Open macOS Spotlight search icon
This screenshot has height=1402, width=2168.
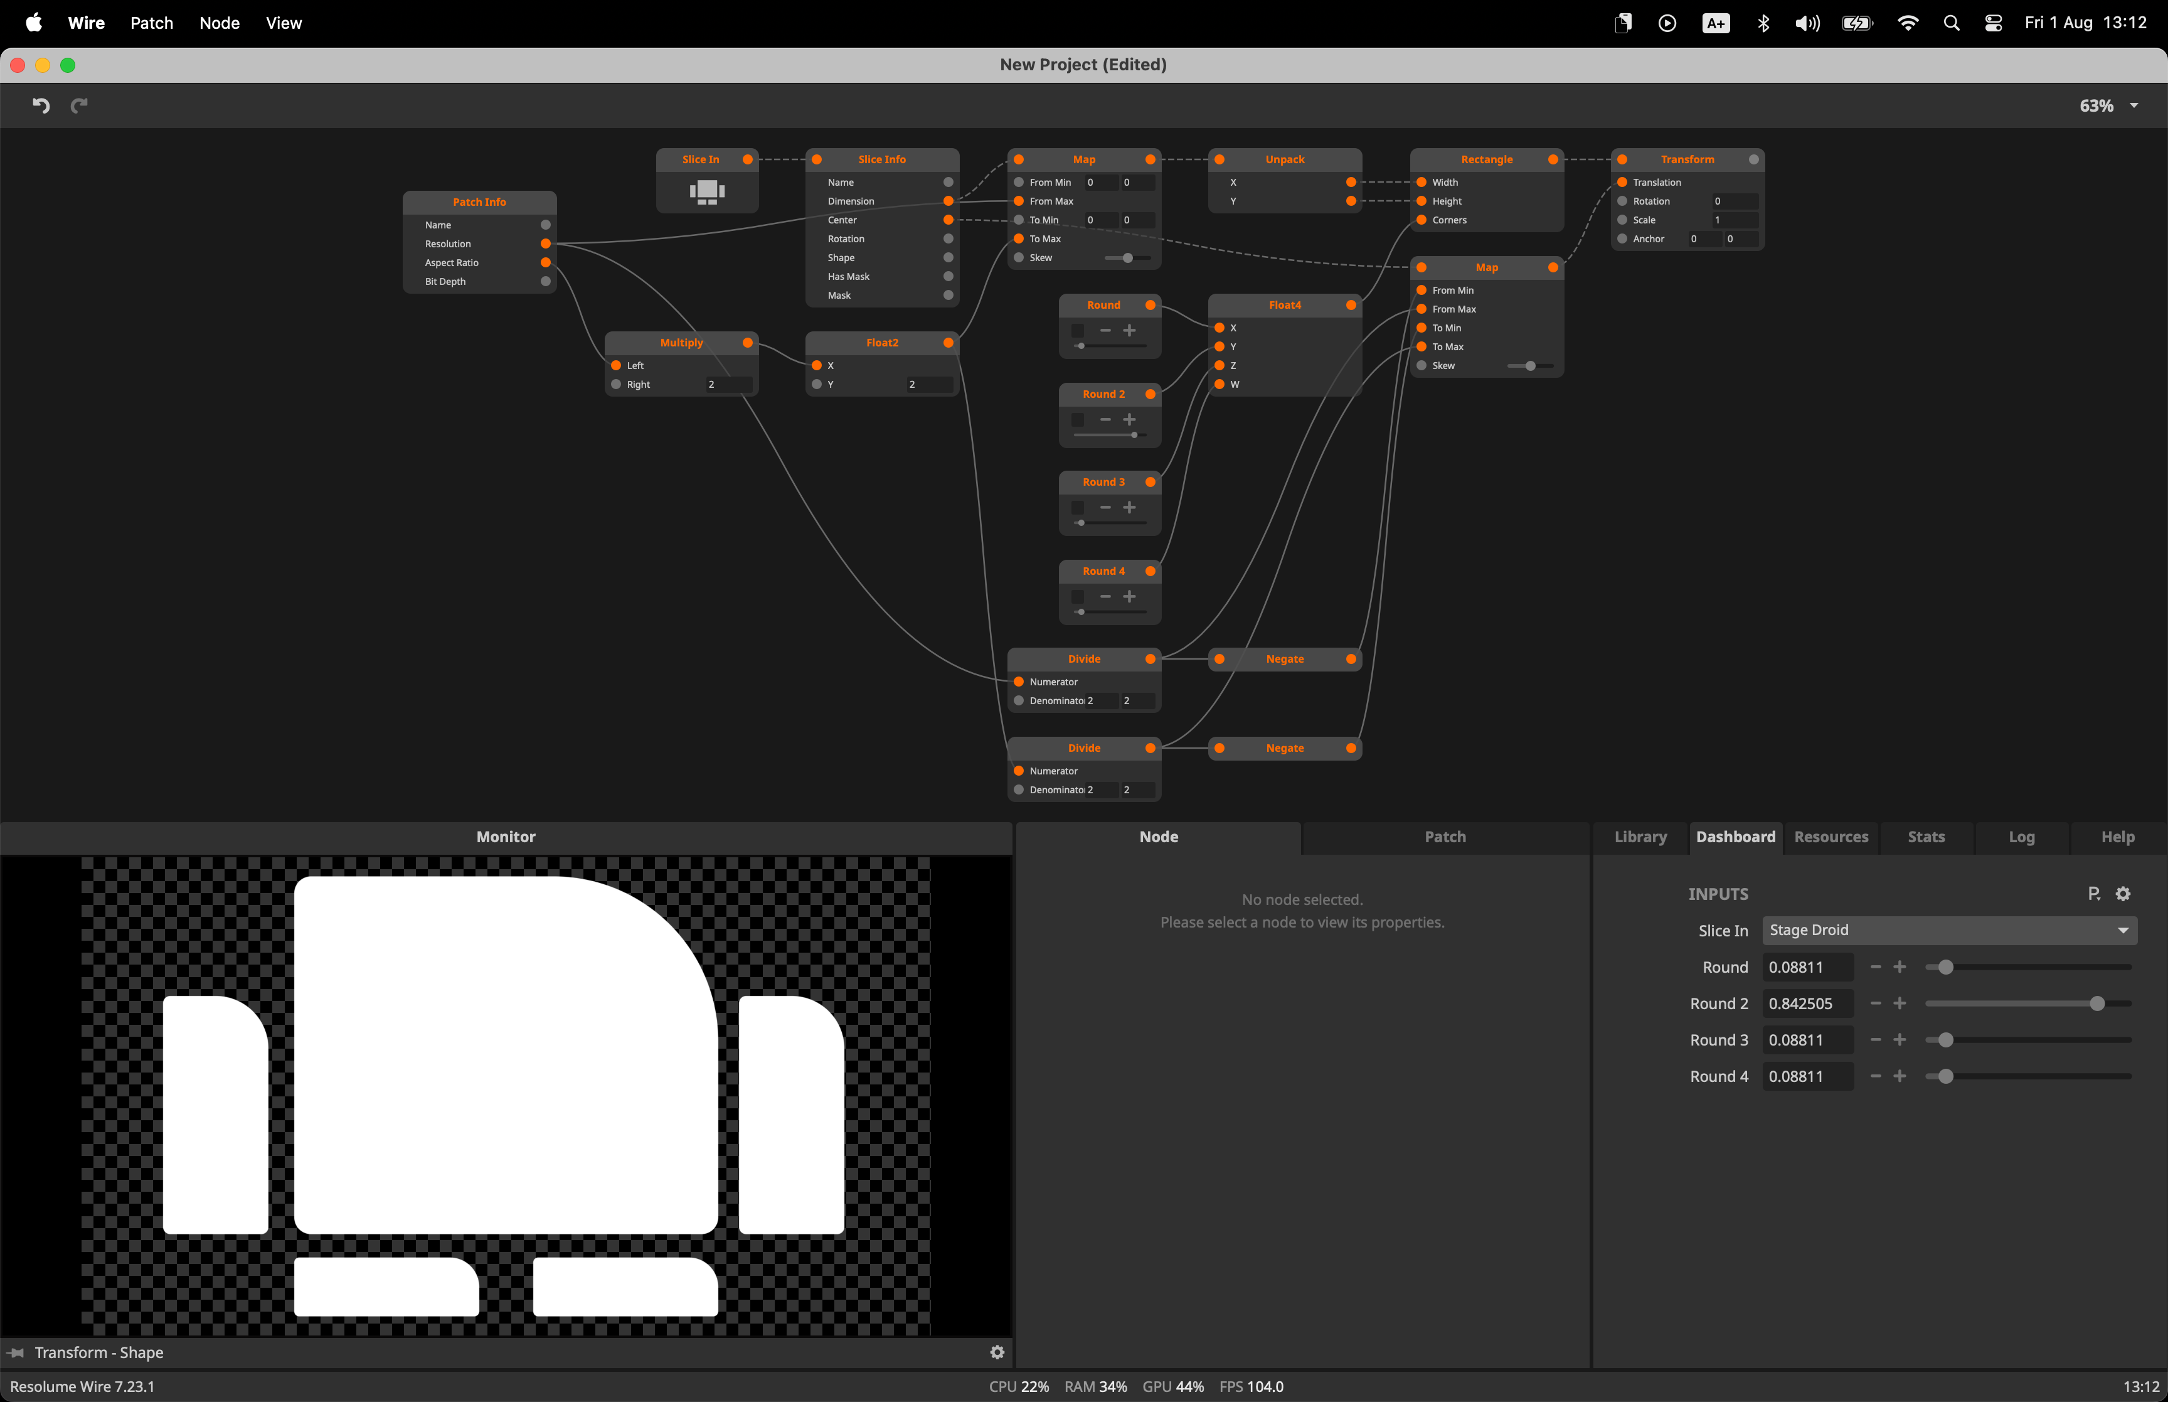coord(1950,23)
